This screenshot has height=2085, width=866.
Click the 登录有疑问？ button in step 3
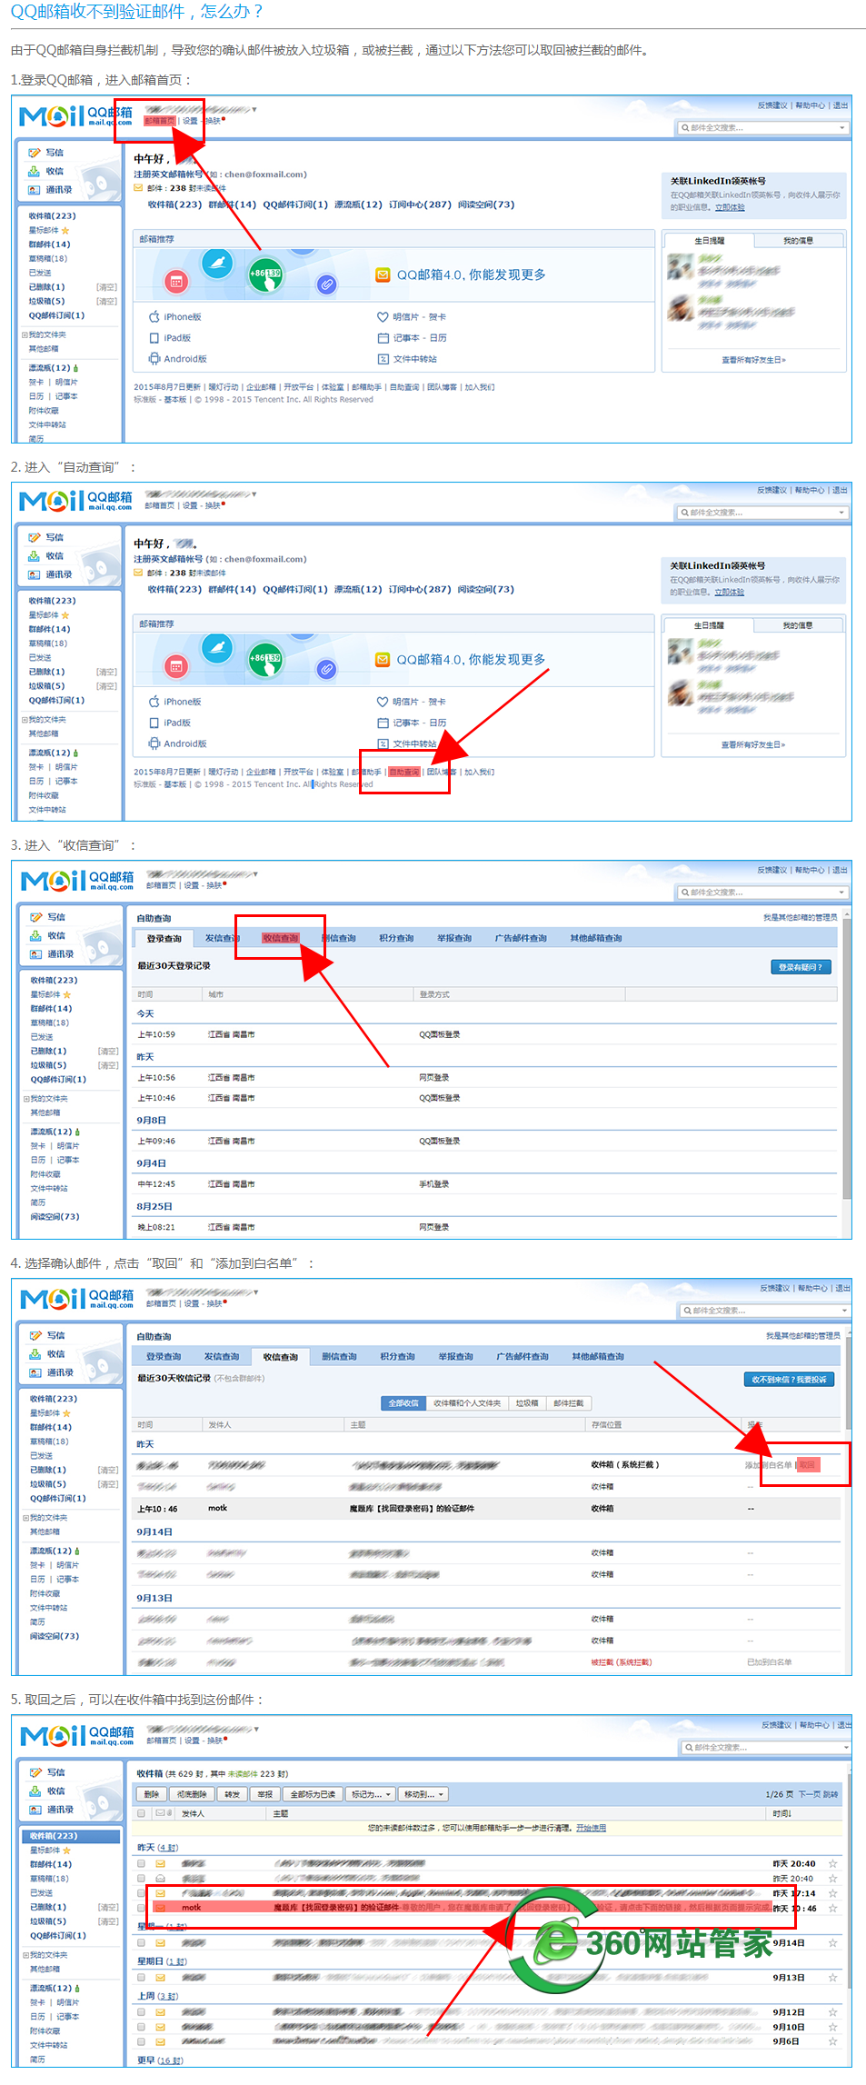pyautogui.click(x=801, y=967)
